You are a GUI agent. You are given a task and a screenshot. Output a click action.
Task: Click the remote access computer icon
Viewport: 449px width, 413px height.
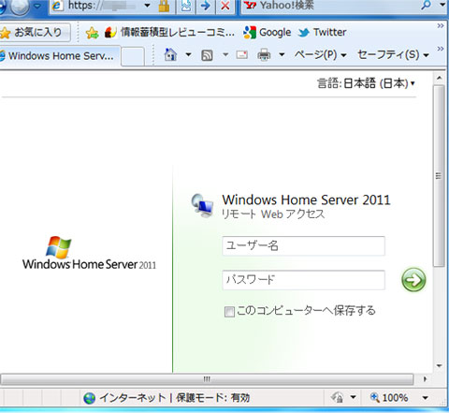(202, 205)
